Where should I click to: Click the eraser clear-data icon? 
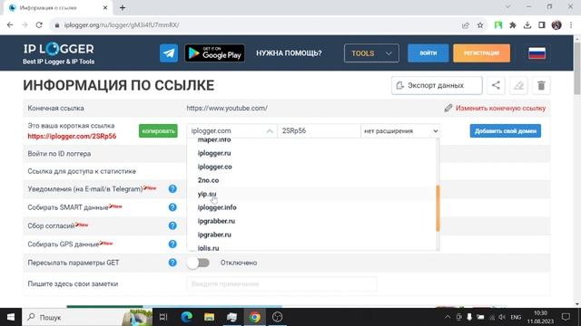[518, 85]
